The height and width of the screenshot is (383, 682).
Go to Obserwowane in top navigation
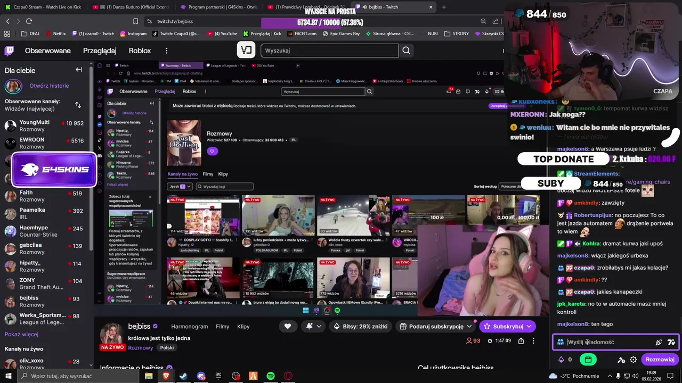(48, 51)
